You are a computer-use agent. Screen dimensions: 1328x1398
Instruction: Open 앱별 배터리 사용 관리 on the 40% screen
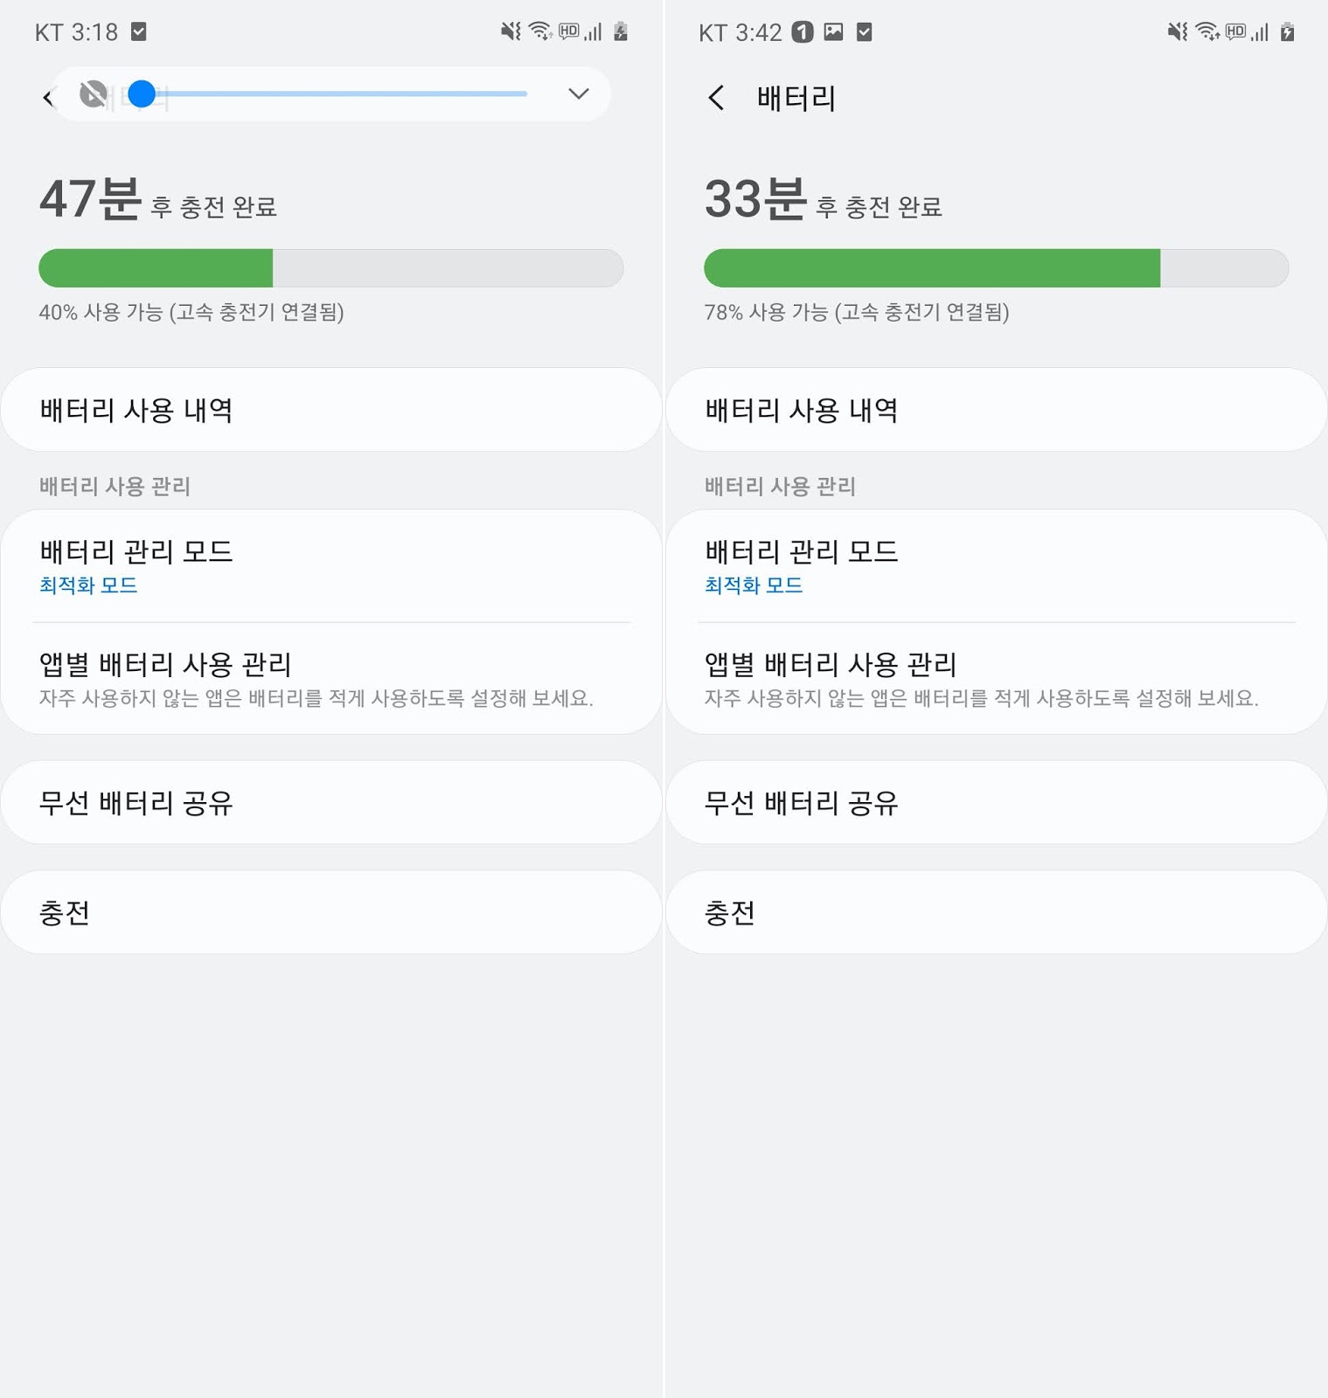click(x=330, y=678)
